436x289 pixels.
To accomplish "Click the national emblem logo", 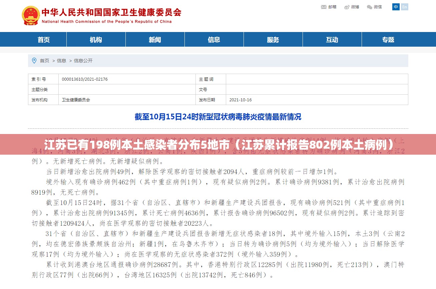I will (31, 15).
